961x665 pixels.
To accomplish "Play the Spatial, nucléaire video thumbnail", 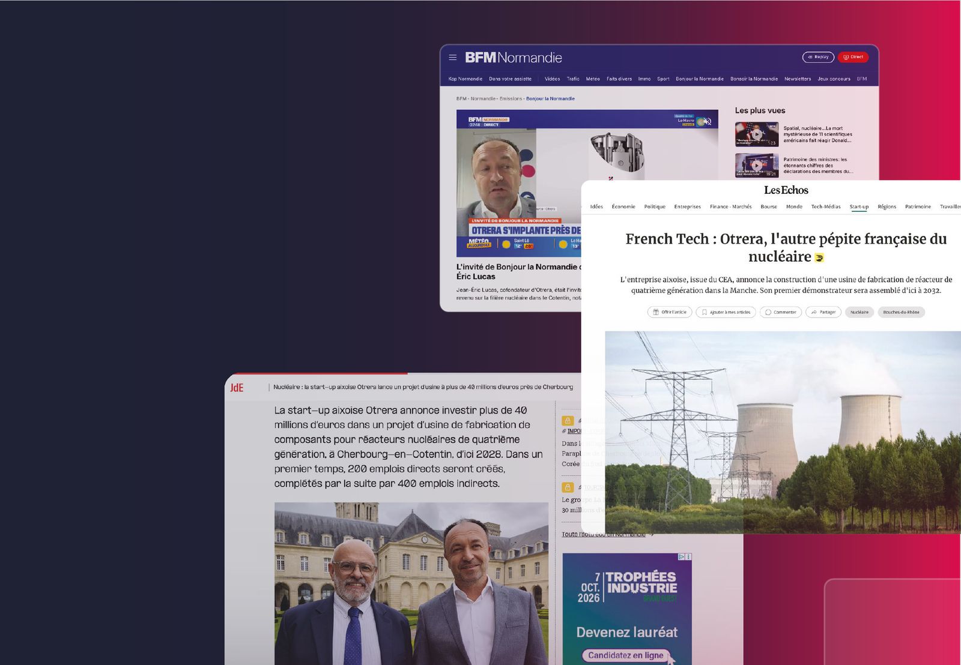I will pyautogui.click(x=757, y=134).
